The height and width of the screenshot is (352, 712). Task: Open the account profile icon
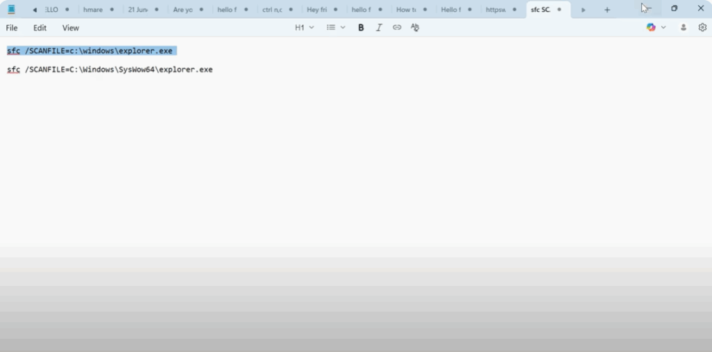[683, 28]
